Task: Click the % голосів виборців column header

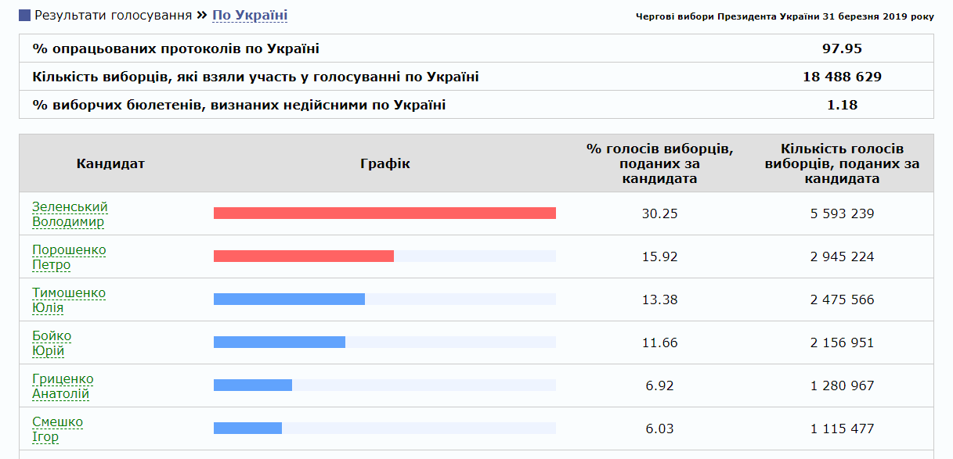Action: (x=659, y=163)
